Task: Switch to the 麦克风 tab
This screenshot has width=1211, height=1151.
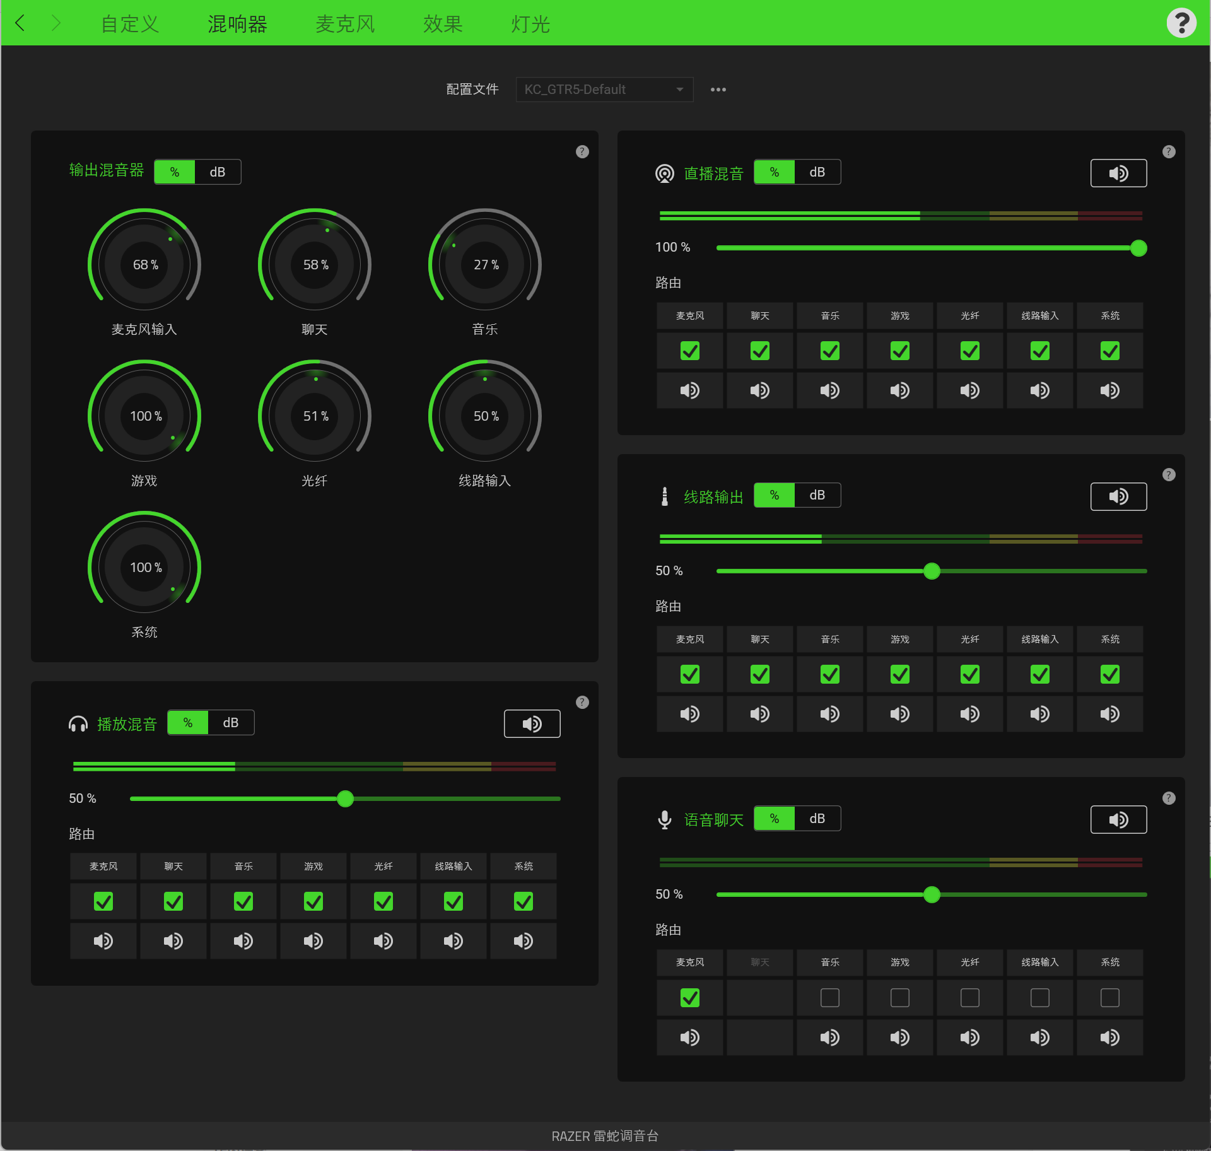Action: 345,24
